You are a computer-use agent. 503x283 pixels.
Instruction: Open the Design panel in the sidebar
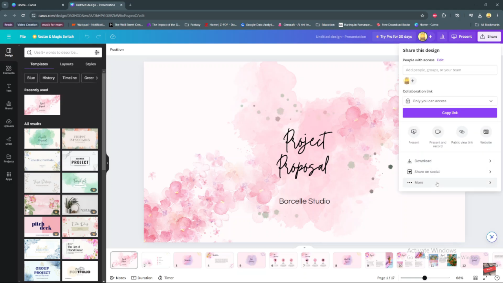click(9, 52)
